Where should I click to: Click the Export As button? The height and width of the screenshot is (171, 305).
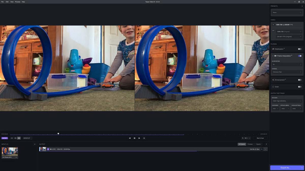click(x=286, y=167)
